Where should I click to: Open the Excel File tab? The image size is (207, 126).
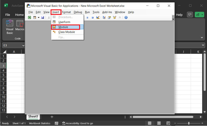coord(8,15)
